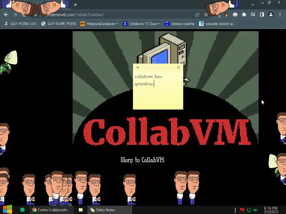This screenshot has width=286, height=214.
Task: Click inside the sticky note text area
Action: [x=158, y=90]
